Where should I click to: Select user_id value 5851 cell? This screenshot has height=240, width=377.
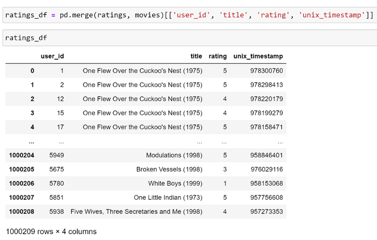tap(56, 198)
